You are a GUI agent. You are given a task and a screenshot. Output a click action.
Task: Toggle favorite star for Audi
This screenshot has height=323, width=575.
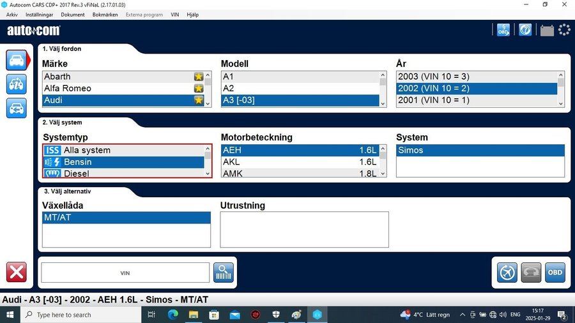tap(199, 100)
